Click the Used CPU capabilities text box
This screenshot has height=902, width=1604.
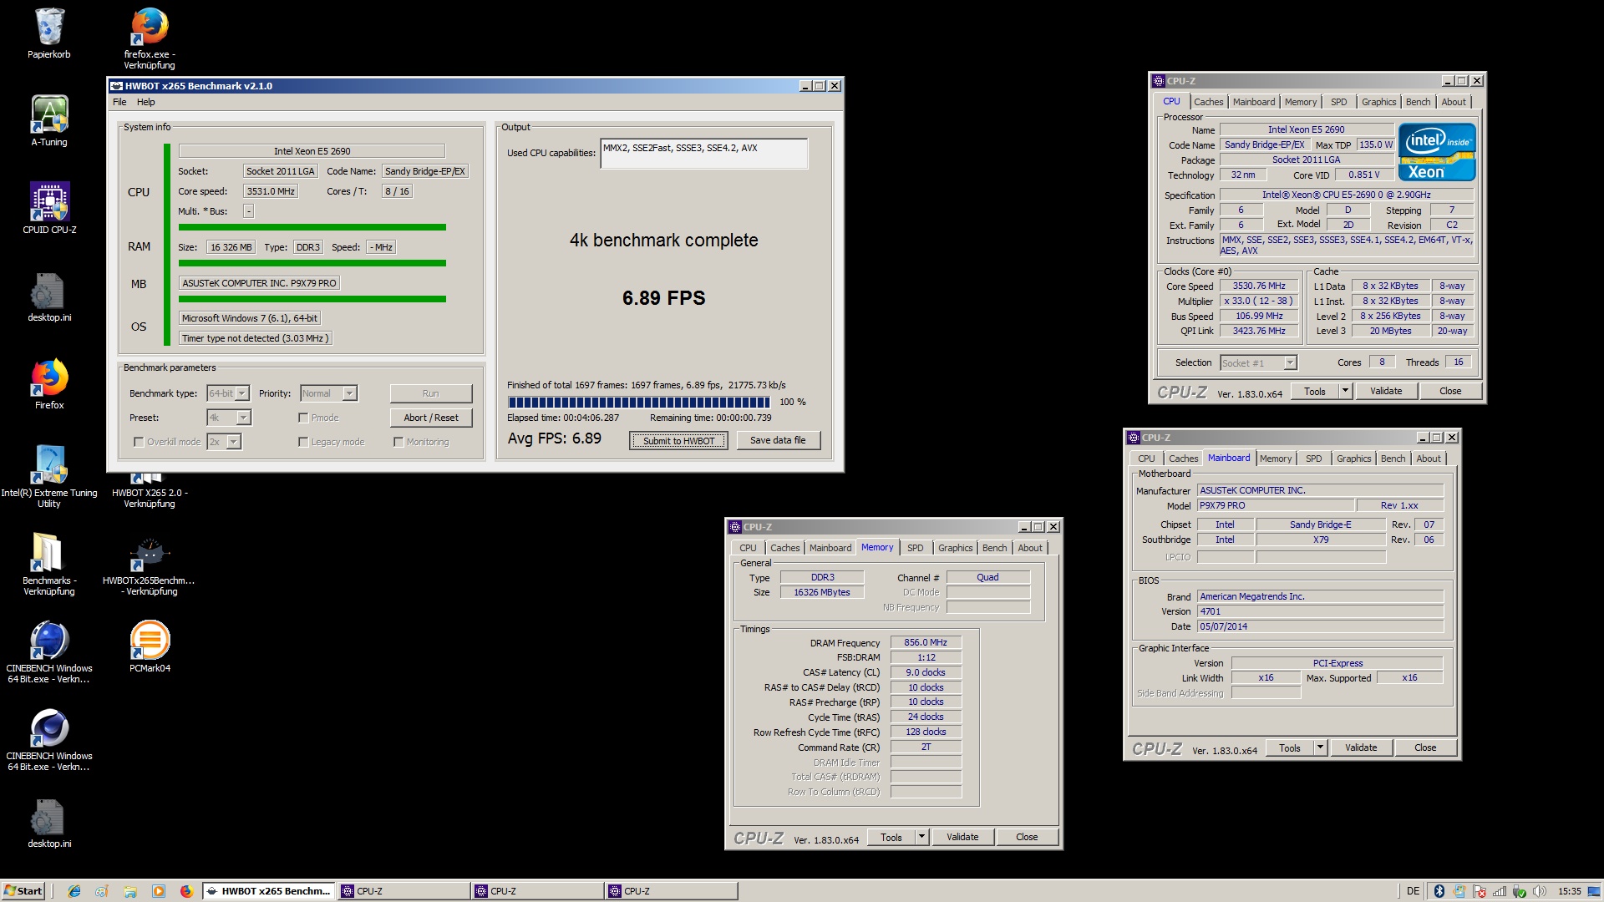(703, 153)
